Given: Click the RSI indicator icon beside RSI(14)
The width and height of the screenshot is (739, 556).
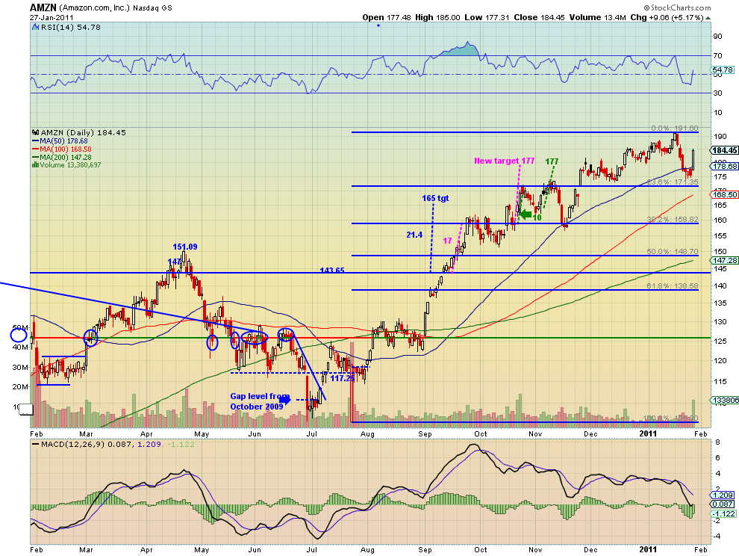Looking at the screenshot, I should (35, 28).
